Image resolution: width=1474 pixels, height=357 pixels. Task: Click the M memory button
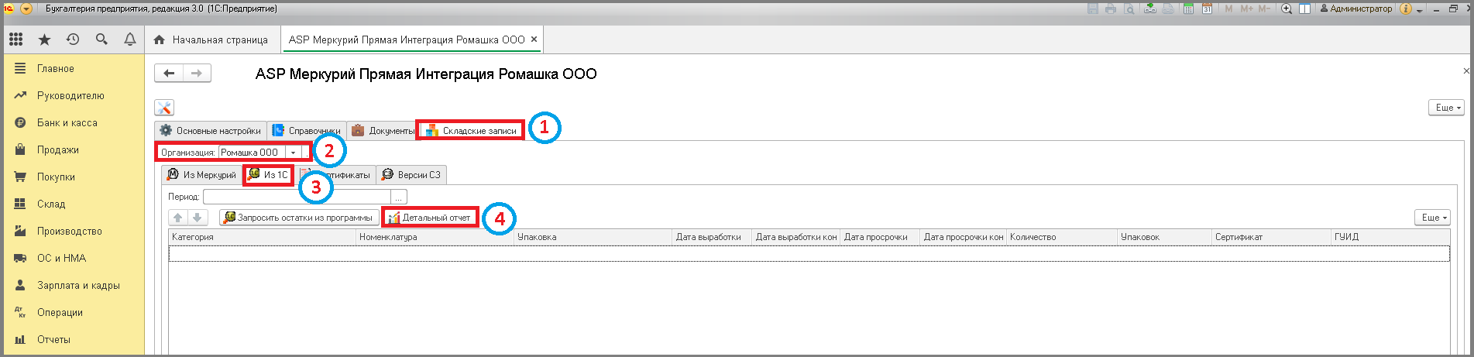[1228, 9]
